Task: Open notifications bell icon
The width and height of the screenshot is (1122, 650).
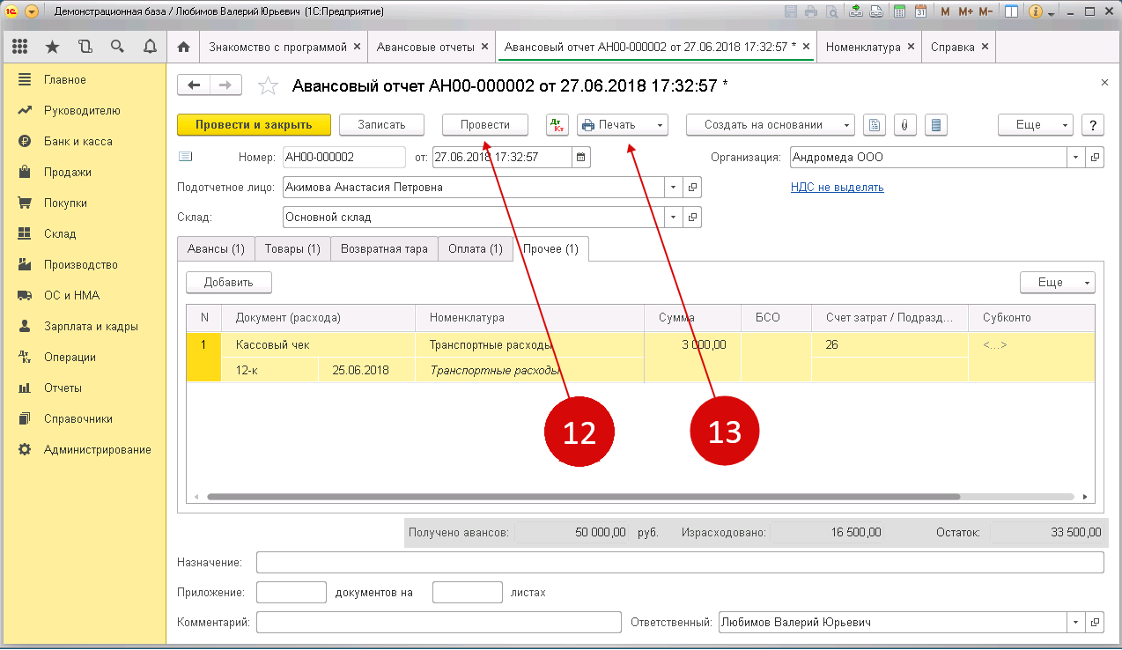Action: (150, 47)
